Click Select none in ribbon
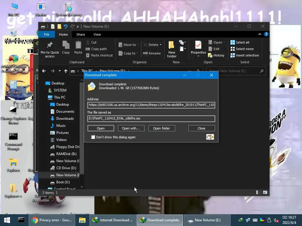Viewport: 302px width, 226px height. point(242,49)
